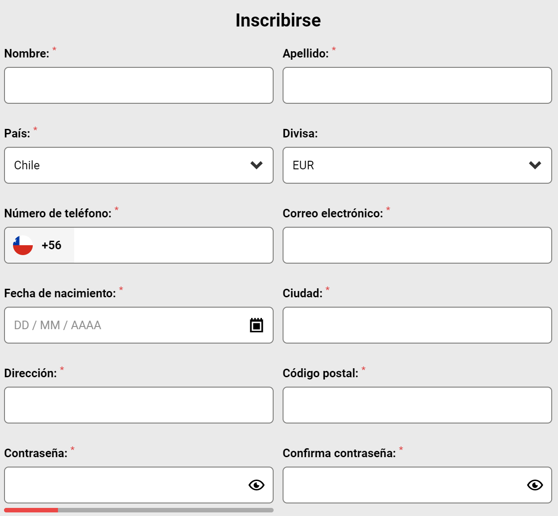This screenshot has height=516, width=558.
Task: Open the EUR currency selector
Action: tap(404, 165)
